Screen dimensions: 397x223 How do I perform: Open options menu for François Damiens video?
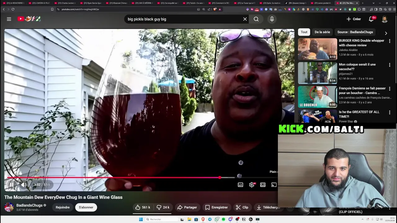(390, 89)
